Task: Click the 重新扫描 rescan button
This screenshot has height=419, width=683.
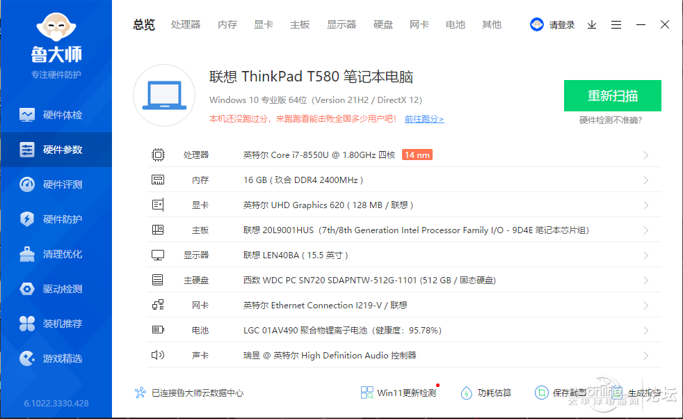Action: [613, 95]
